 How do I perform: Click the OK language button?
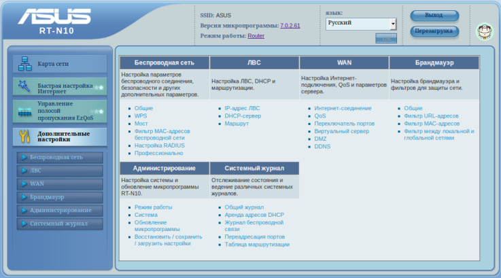click(386, 38)
